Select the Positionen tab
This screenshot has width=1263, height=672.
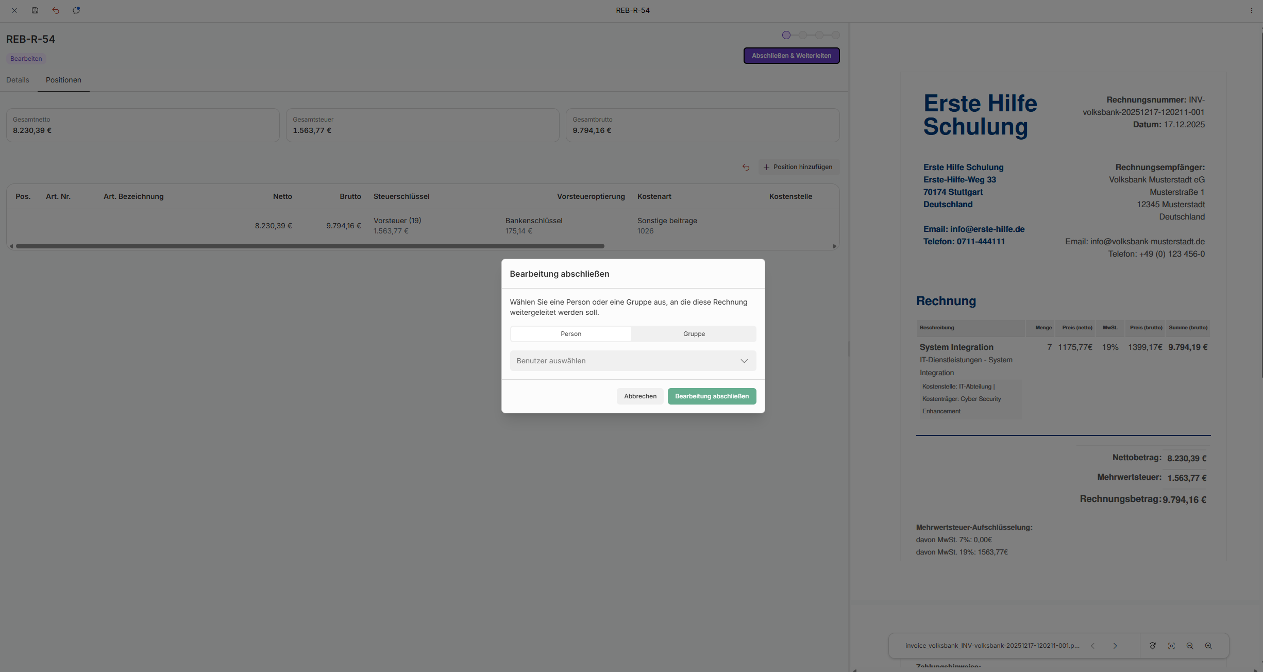[x=63, y=80]
